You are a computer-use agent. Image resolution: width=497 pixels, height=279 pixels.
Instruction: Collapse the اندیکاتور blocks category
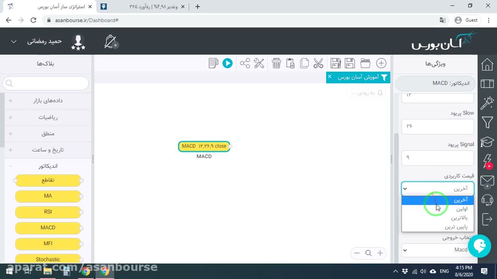48,166
